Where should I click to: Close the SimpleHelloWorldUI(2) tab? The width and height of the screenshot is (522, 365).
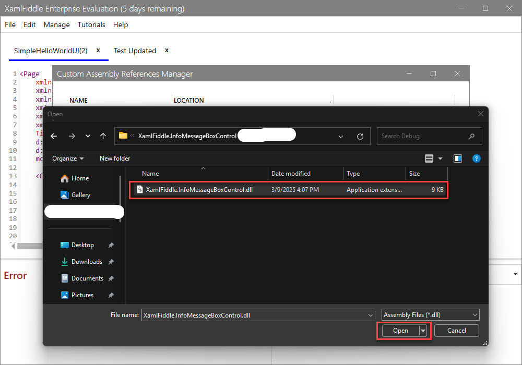[98, 50]
